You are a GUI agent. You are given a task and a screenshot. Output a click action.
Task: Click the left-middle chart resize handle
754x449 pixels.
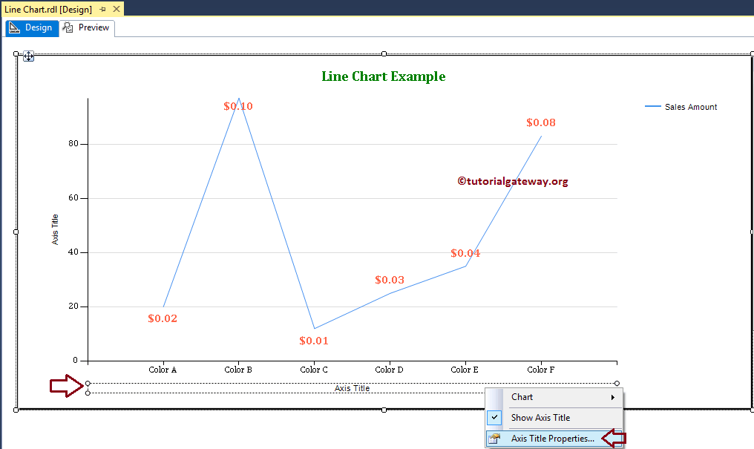click(16, 232)
